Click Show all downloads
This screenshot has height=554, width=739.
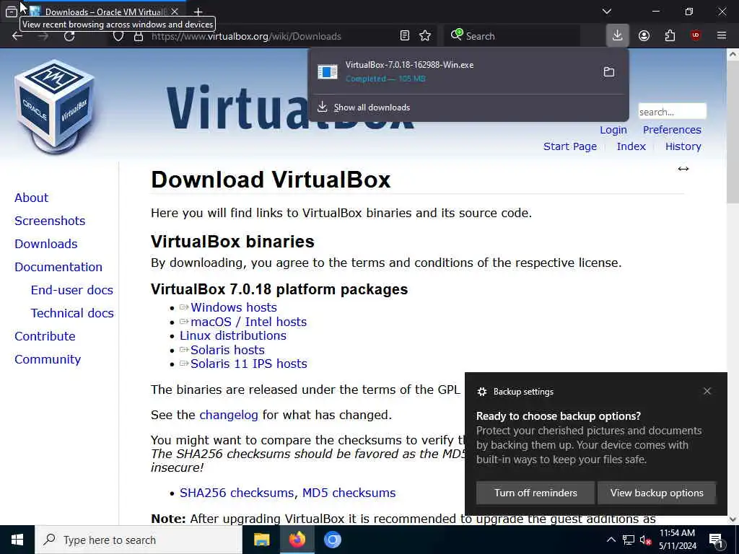coord(372,107)
